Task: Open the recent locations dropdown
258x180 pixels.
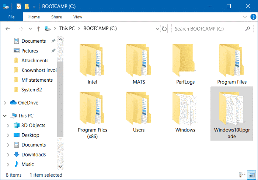Action: (30, 29)
